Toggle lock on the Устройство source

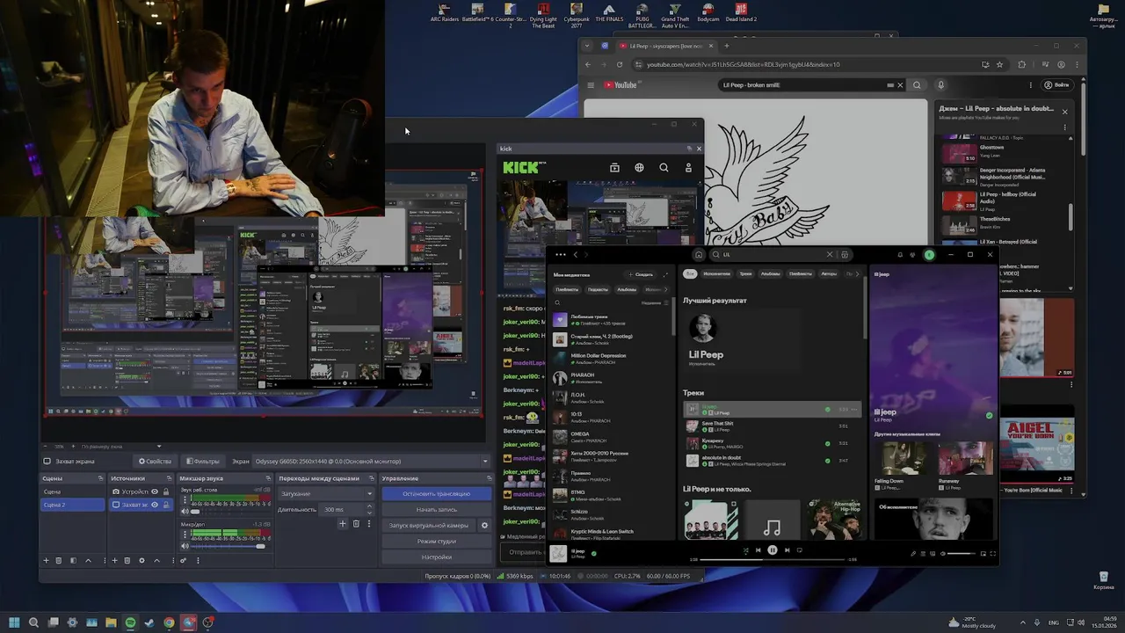(x=166, y=491)
